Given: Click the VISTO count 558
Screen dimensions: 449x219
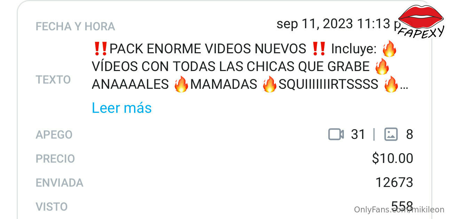Looking at the screenshot, I should point(402,205).
